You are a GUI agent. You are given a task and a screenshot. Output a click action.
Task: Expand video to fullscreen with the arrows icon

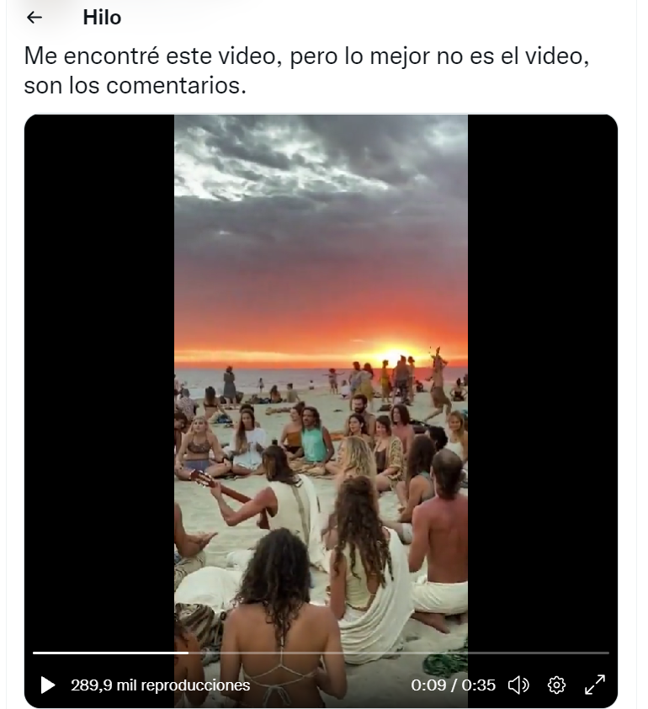(595, 685)
